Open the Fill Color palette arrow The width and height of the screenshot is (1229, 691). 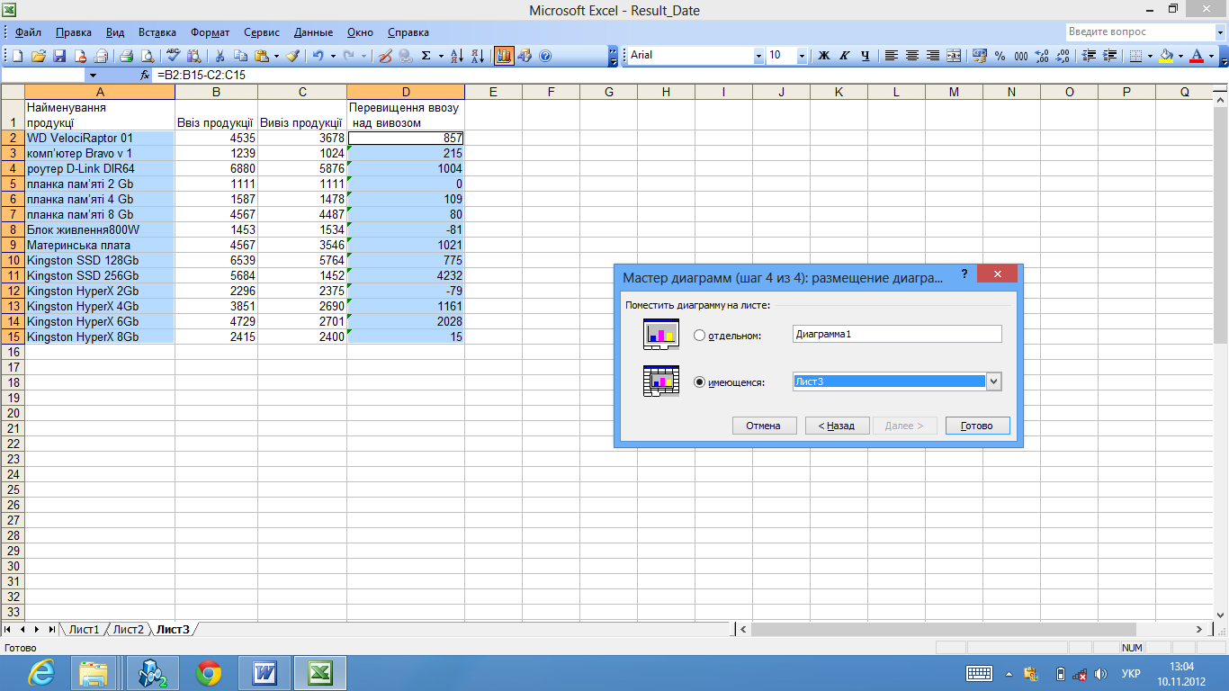[x=1180, y=56]
